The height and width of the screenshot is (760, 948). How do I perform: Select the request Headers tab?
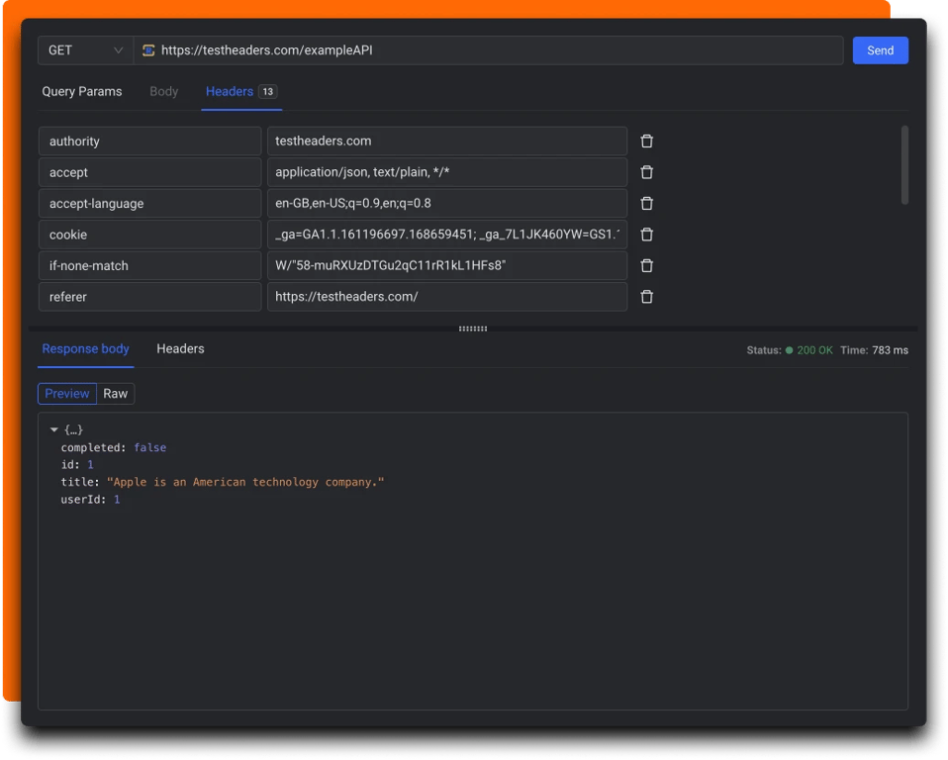tap(230, 91)
